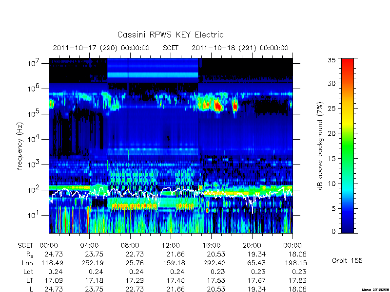
Task: Click the '15' color bar tick label
Action: 331,159
